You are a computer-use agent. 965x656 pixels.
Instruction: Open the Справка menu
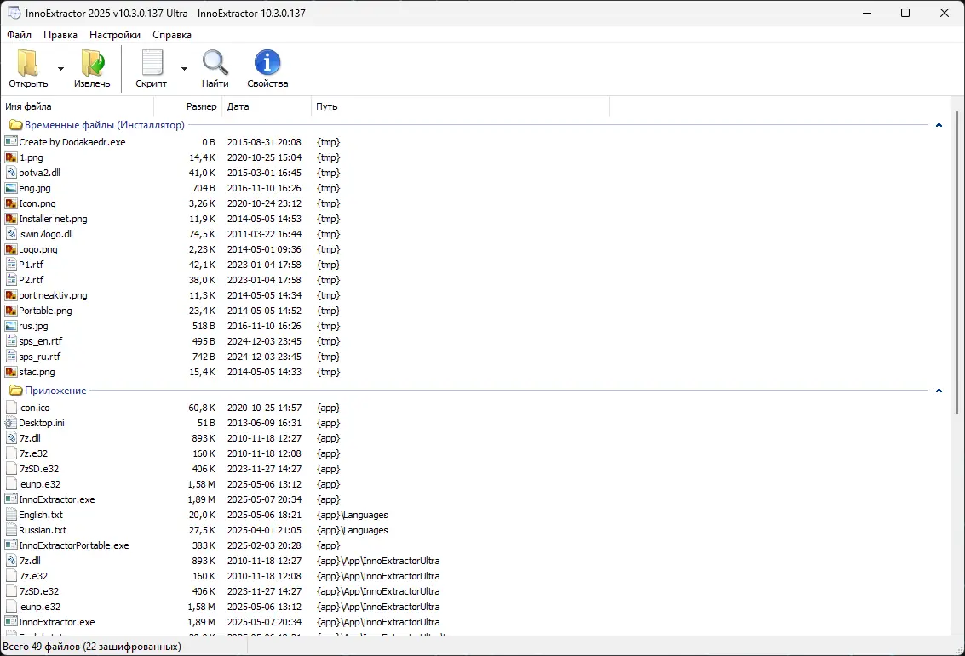coord(172,35)
